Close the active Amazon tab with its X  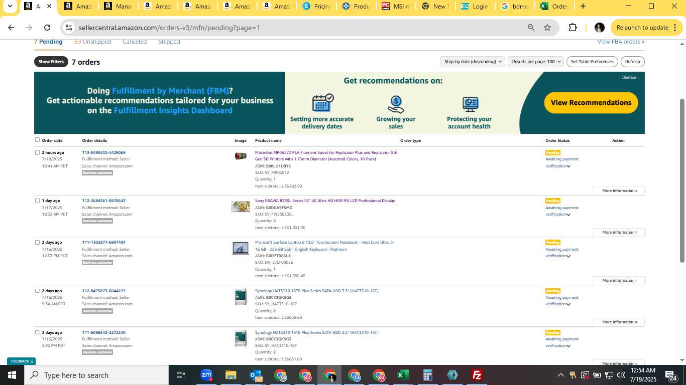49,7
